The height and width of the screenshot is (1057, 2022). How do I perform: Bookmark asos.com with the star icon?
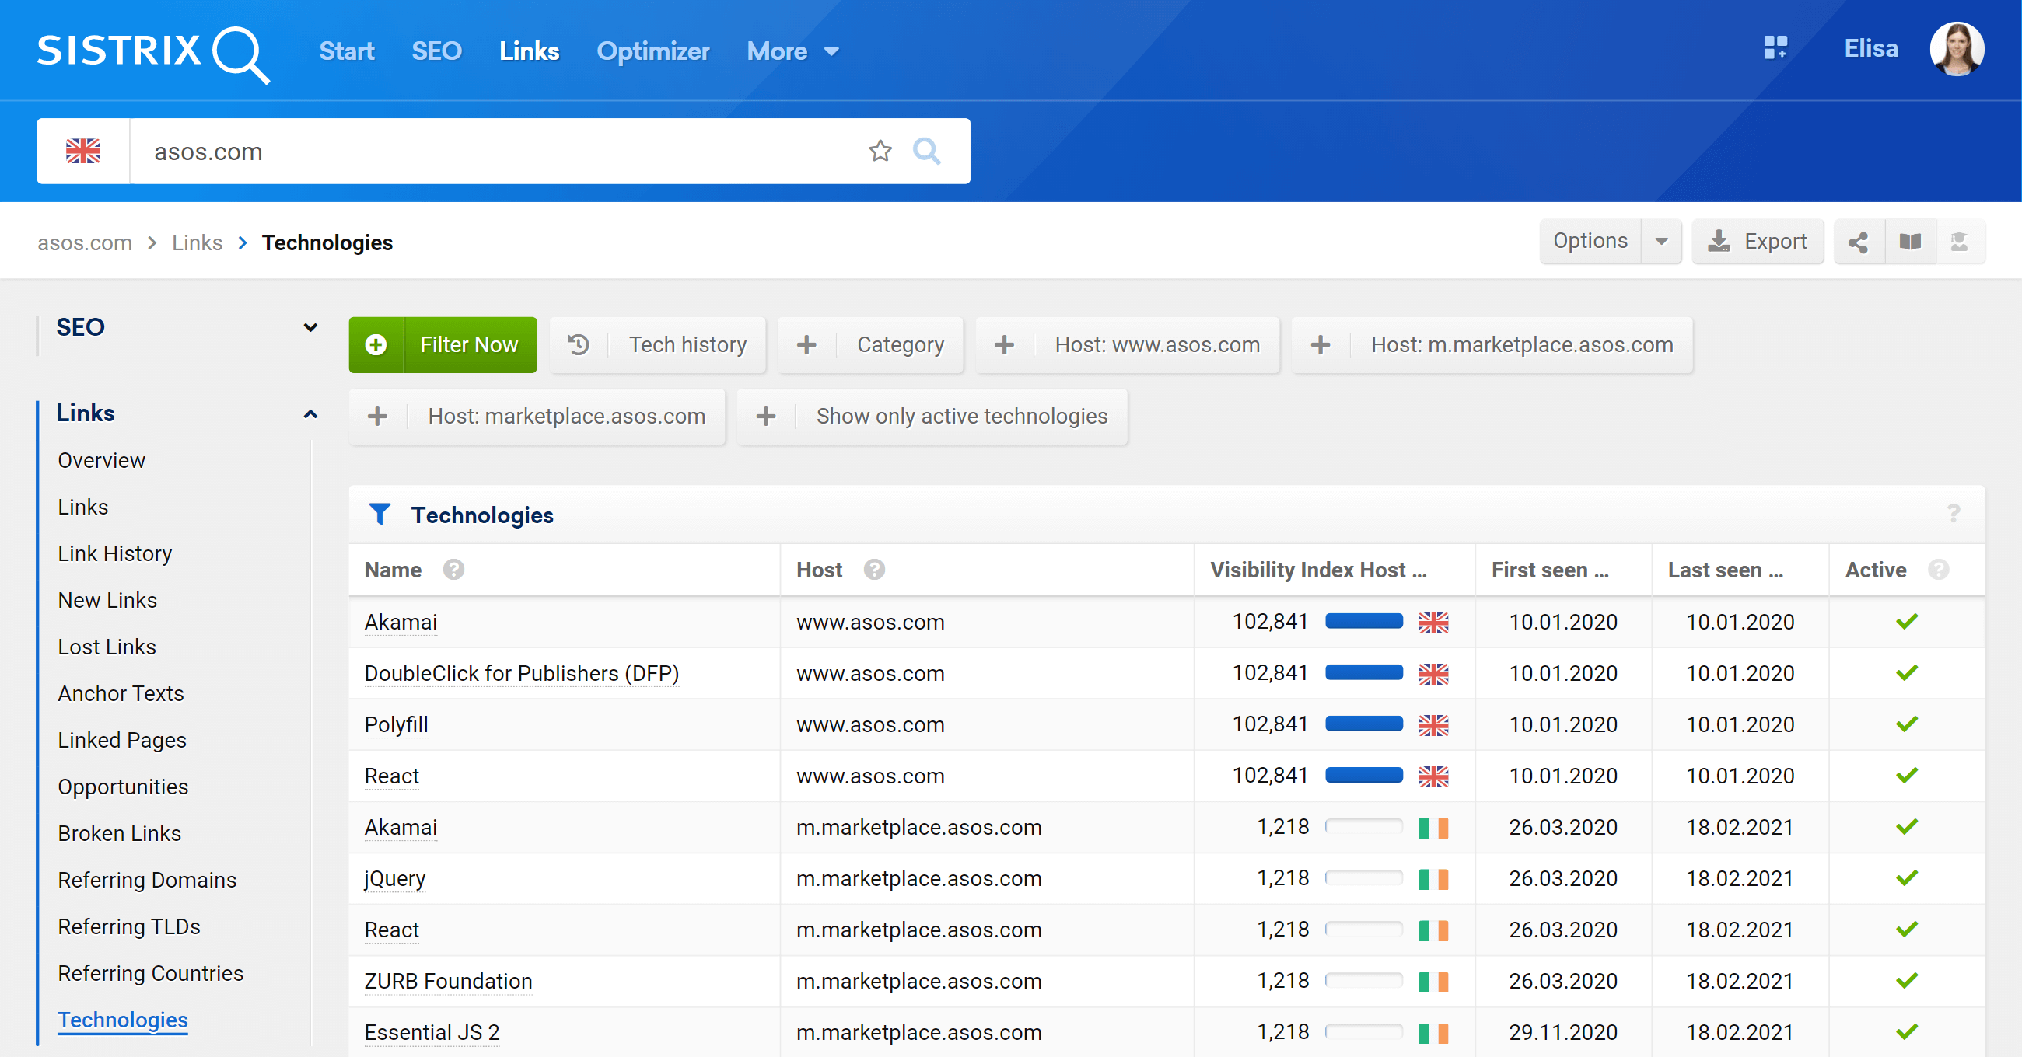click(x=880, y=151)
